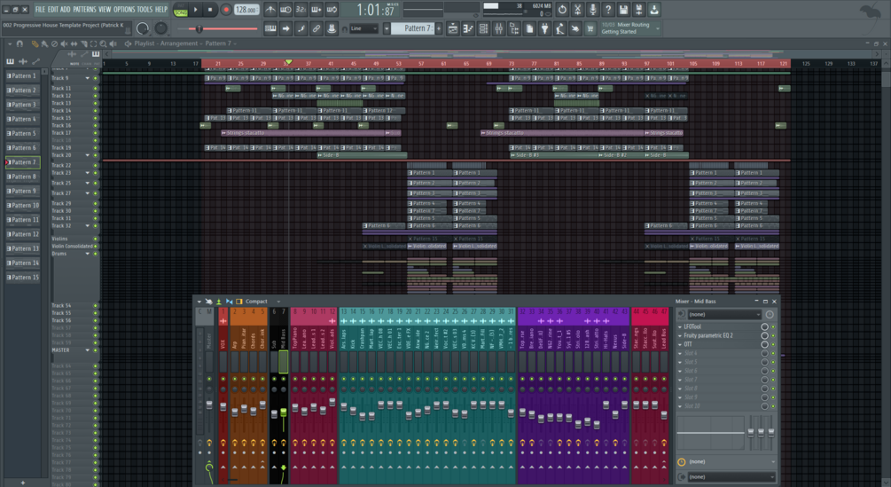Adjust the main pitch slider handle
This screenshot has width=891, height=487.
point(199,28)
